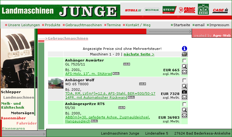Expand info arrow beside GL 7520/11
Screen dimensions: 232x137
coord(127,64)
